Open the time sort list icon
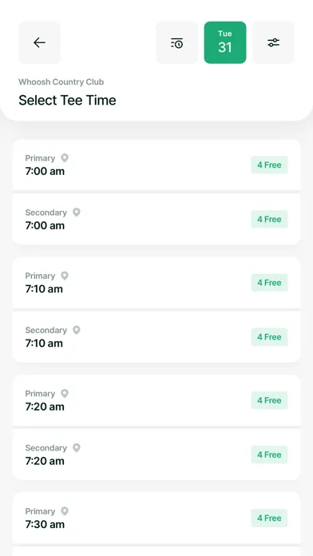The height and width of the screenshot is (556, 313). click(177, 42)
